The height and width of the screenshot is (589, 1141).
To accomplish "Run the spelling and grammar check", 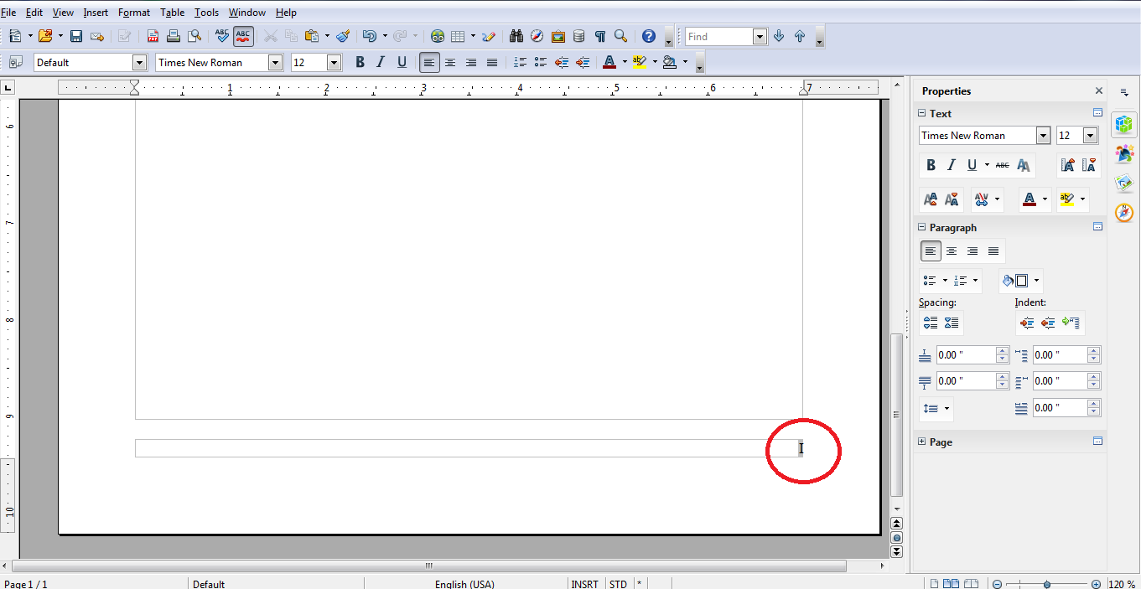I will [x=220, y=36].
